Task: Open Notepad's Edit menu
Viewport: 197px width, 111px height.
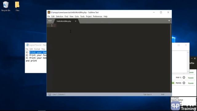Action: (31, 49)
